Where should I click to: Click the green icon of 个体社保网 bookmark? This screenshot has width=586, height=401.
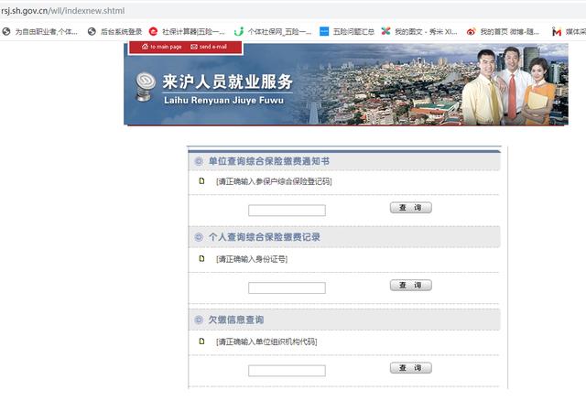coord(239,31)
